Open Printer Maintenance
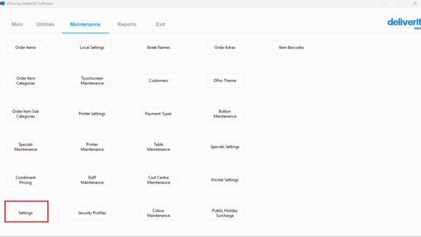Screen dimensions: 421x237 pos(92,147)
